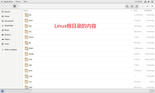
Task: Toggle the Name sort order arrow
Action: [x=131, y=11]
